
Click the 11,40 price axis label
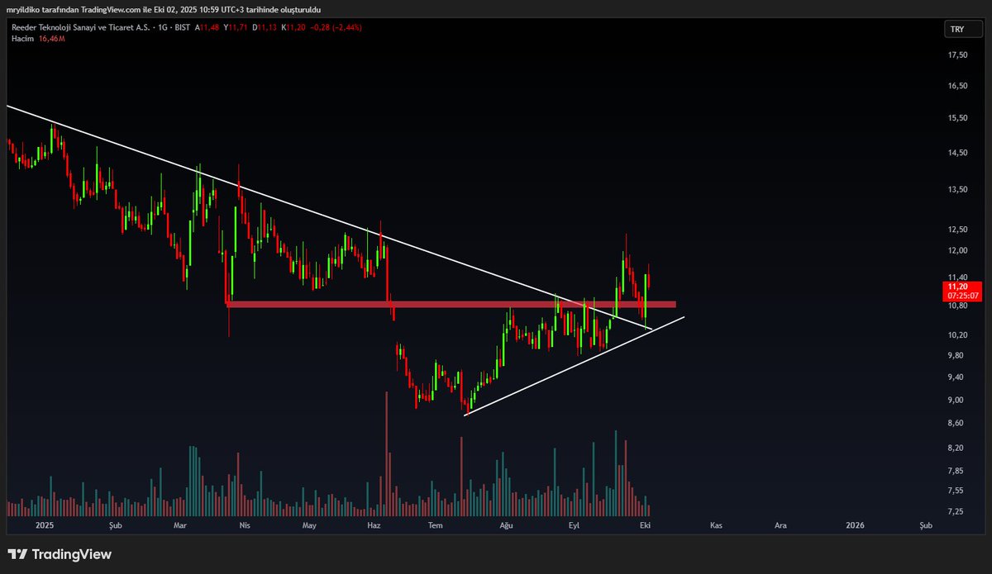tap(957, 278)
